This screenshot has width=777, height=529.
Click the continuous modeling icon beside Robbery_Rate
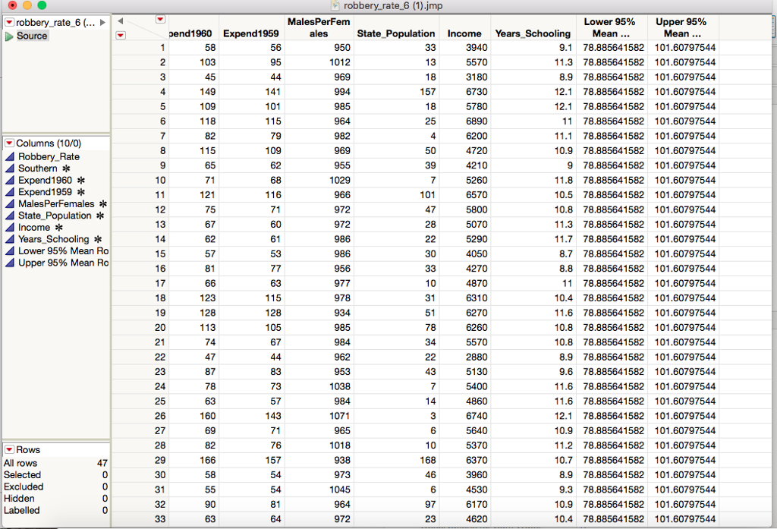coord(8,156)
